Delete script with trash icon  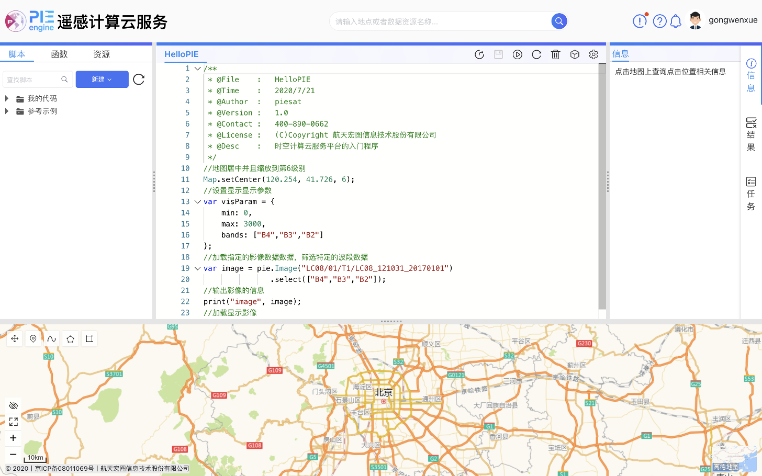[556, 54]
